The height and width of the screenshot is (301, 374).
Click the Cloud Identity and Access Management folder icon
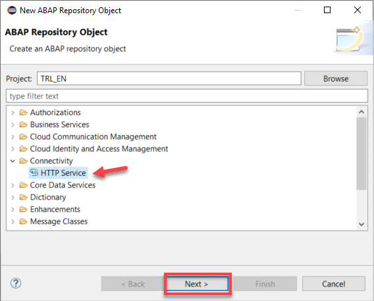coord(24,149)
